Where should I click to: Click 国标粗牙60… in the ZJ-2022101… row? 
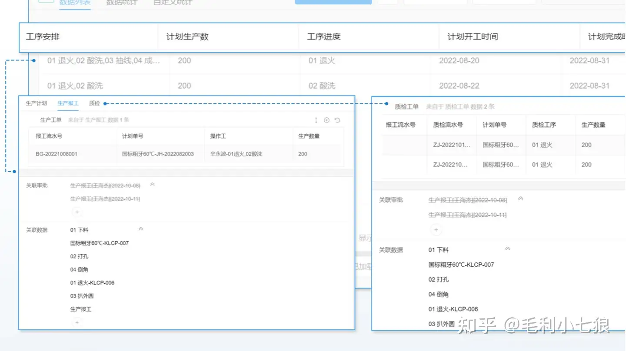coord(501,145)
